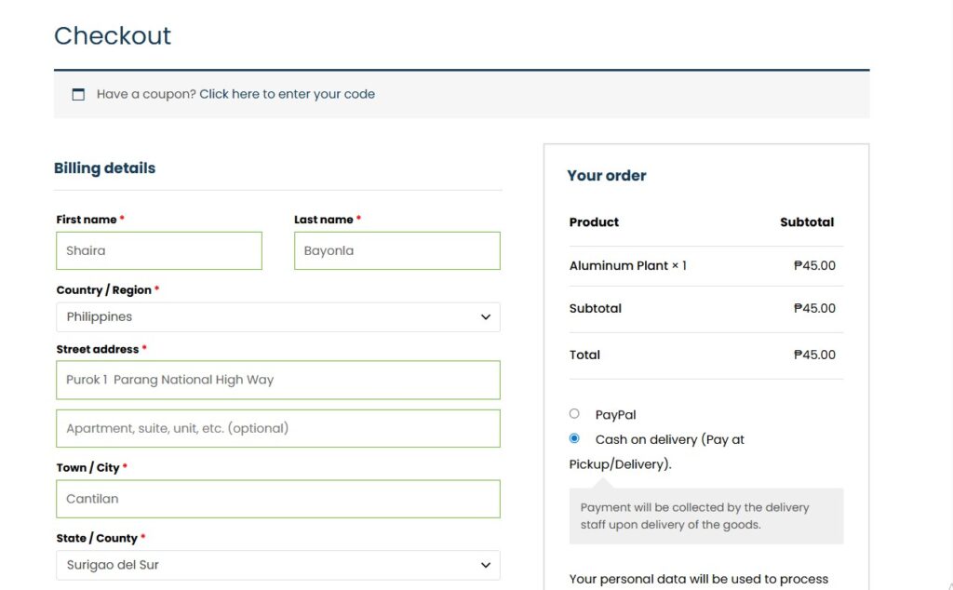The height and width of the screenshot is (590, 953).
Task: Click the 'Billing details' section heading
Action: click(104, 168)
